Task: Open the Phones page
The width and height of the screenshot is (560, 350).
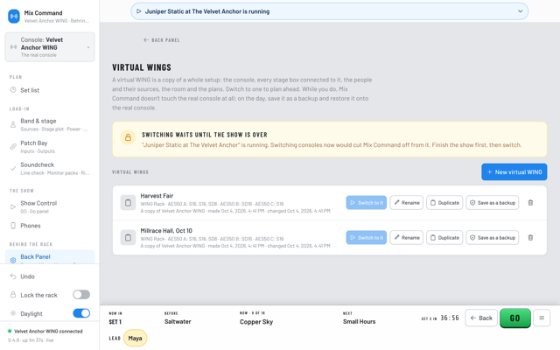Action: 50,226
